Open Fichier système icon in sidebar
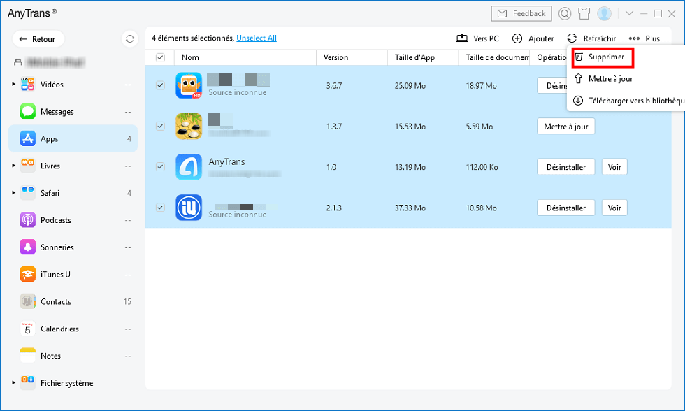The image size is (685, 411). click(x=27, y=382)
